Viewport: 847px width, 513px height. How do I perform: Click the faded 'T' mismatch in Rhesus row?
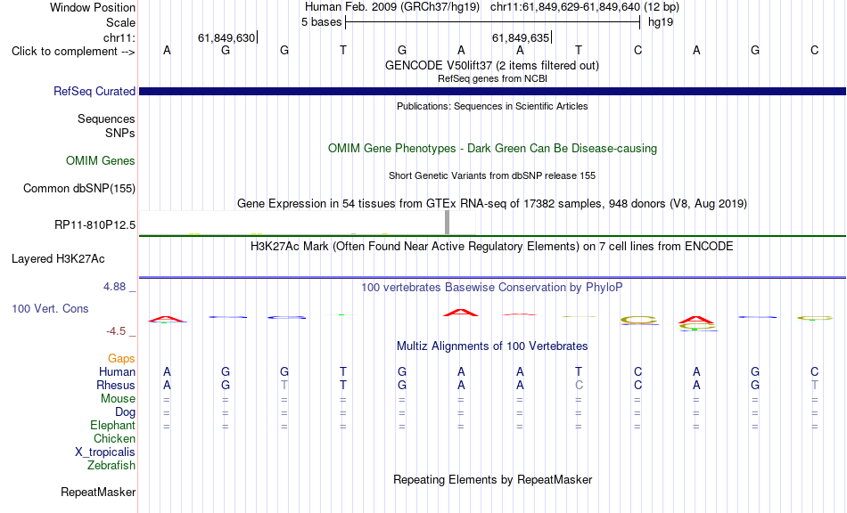(x=284, y=385)
